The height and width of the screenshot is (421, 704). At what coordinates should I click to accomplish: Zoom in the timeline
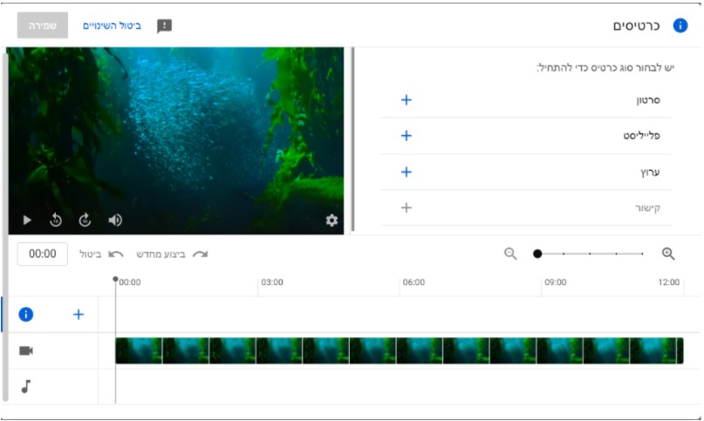click(668, 254)
